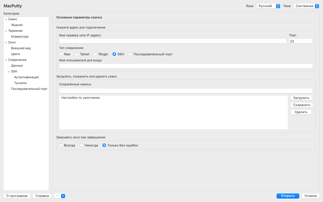Collapse the Терминал tree node

(6, 31)
